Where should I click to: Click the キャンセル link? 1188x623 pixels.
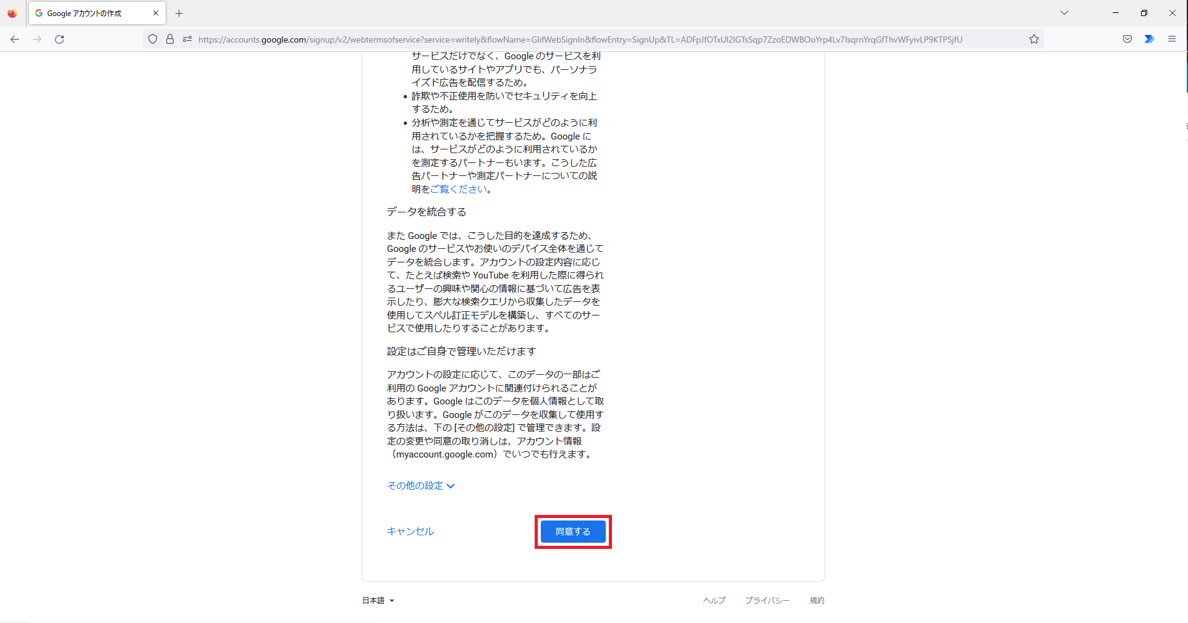(x=410, y=531)
